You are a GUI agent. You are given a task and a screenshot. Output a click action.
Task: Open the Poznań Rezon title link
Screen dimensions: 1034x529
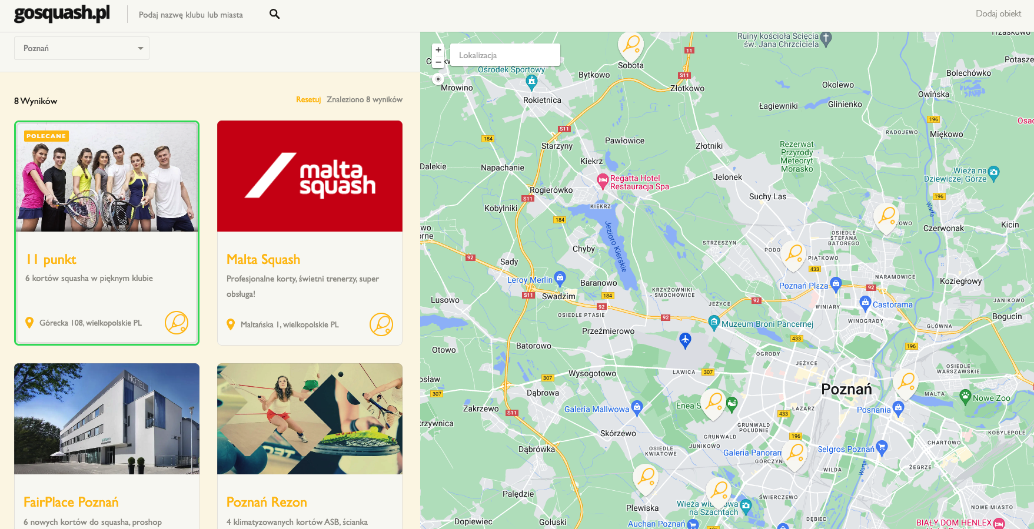pyautogui.click(x=267, y=502)
